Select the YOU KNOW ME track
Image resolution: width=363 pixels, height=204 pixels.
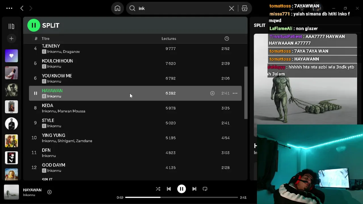(x=57, y=76)
